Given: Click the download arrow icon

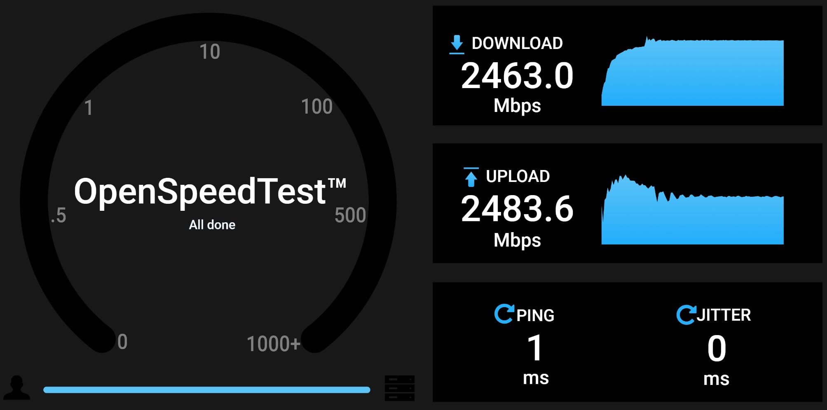Looking at the screenshot, I should 457,44.
